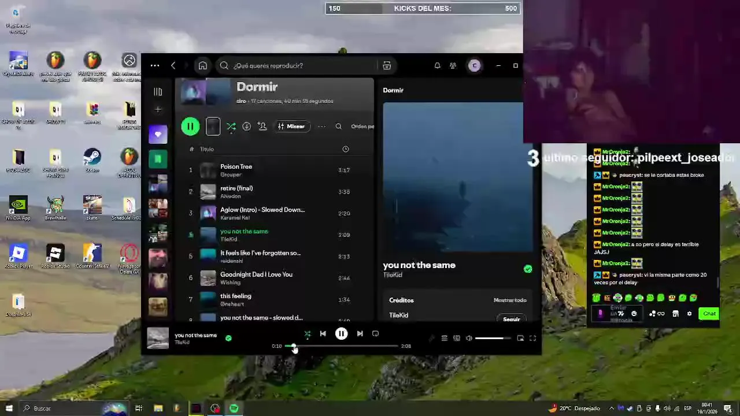Expand Your Library sidebar icon
This screenshot has width=740, height=416.
click(x=158, y=91)
